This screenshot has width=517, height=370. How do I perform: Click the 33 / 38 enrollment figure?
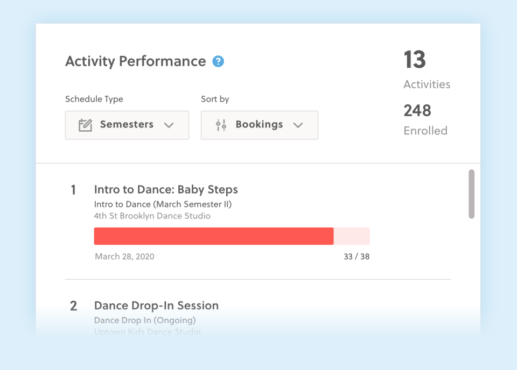point(357,257)
